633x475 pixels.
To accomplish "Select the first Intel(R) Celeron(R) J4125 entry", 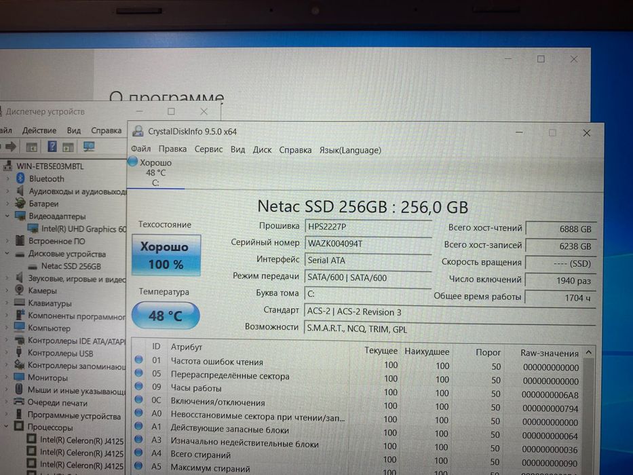I will 81,440.
